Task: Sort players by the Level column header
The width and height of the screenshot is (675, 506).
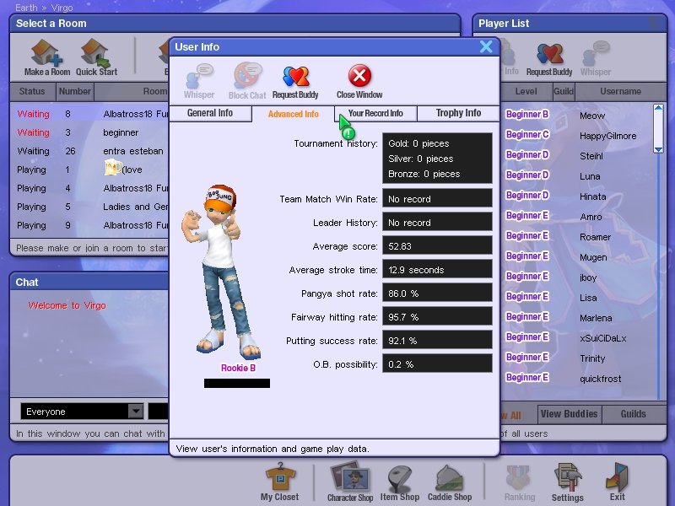Action: point(526,91)
